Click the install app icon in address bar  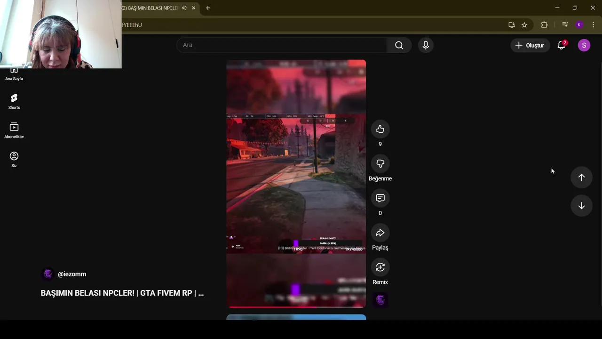click(512, 25)
